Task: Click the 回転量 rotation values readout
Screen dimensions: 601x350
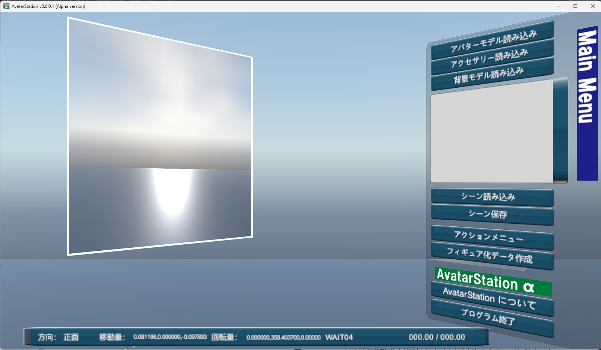Action: 283,337
